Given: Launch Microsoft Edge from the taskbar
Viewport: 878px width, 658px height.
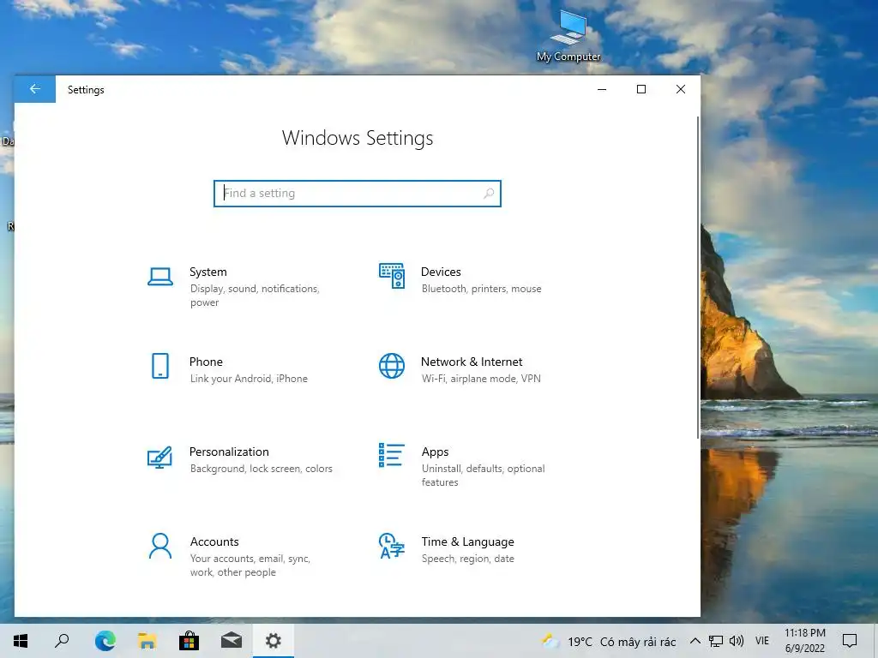Looking at the screenshot, I should pyautogui.click(x=105, y=641).
